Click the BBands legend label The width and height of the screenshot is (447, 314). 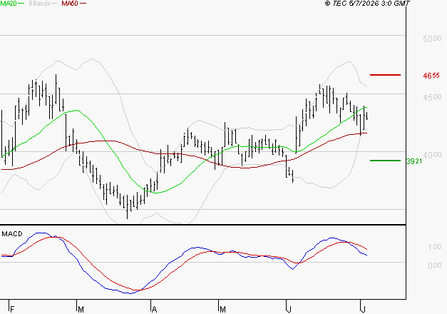tap(40, 4)
